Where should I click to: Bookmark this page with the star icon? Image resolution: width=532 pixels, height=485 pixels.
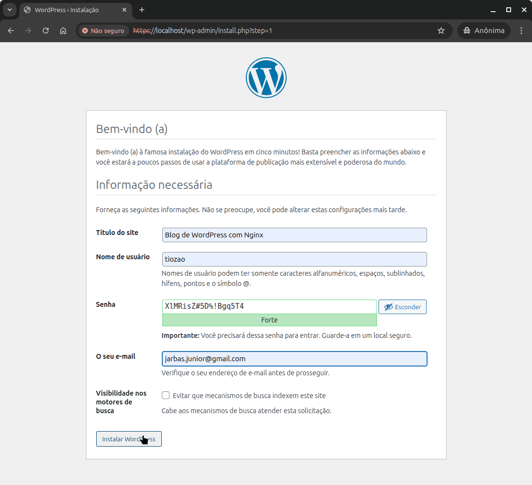441,31
